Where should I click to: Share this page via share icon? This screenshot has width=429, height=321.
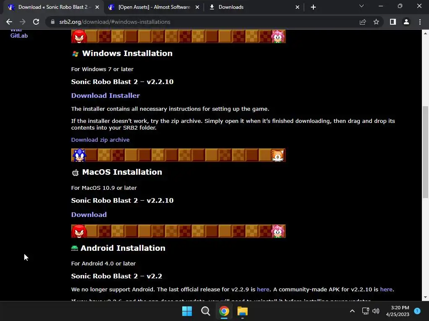point(363,22)
